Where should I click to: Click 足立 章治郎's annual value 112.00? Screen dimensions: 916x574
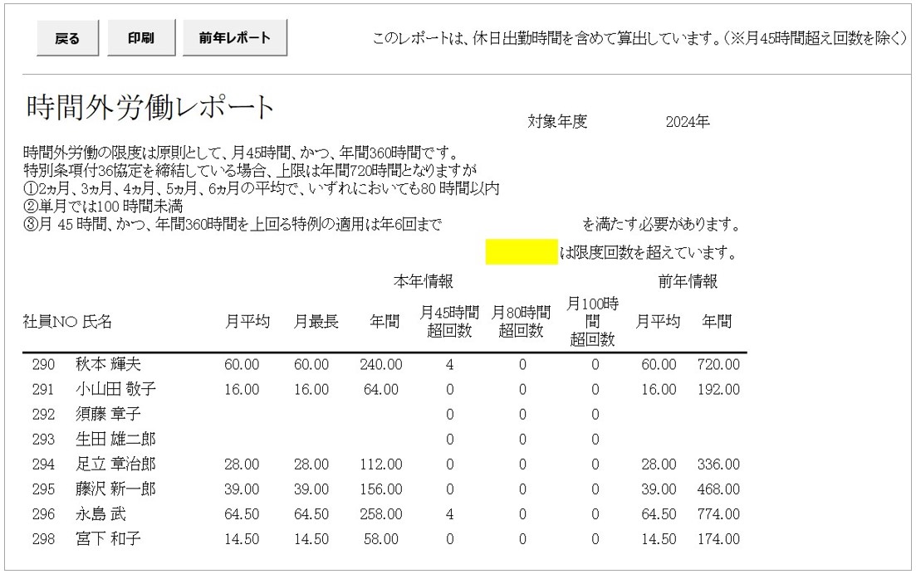pos(381,465)
